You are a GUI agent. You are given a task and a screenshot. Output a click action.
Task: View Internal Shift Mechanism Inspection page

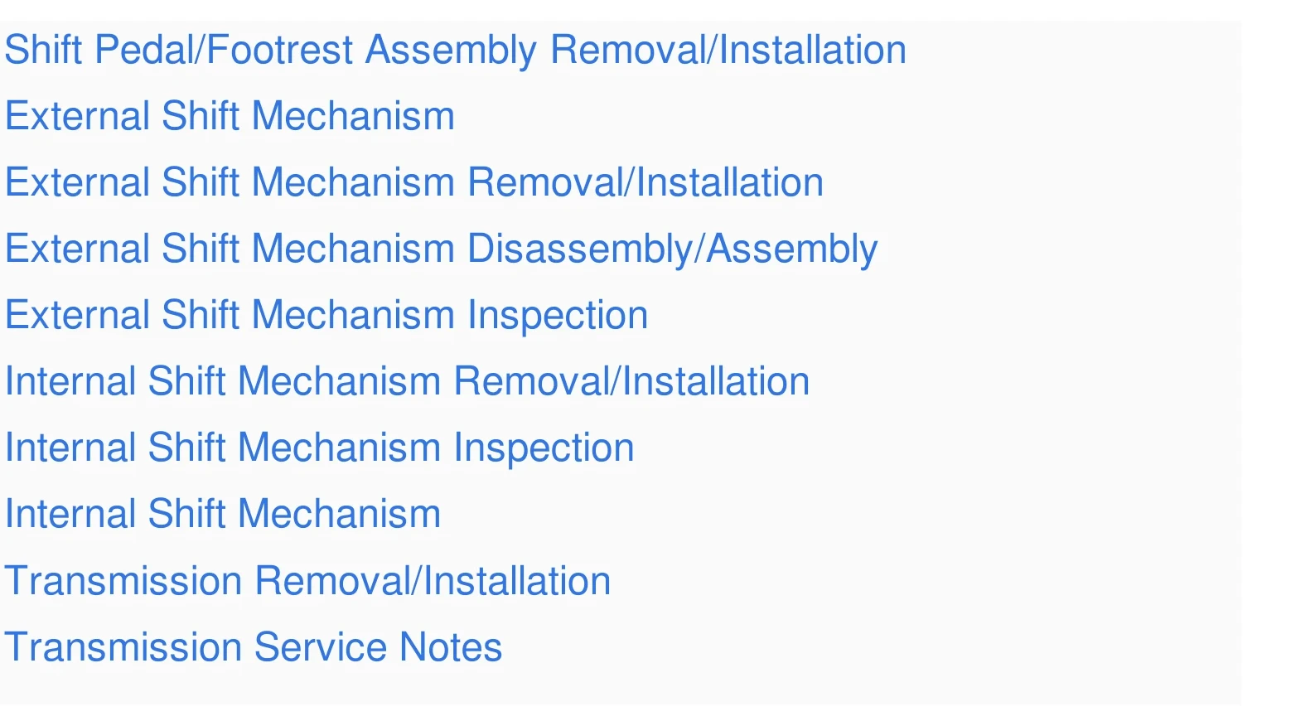tap(320, 448)
